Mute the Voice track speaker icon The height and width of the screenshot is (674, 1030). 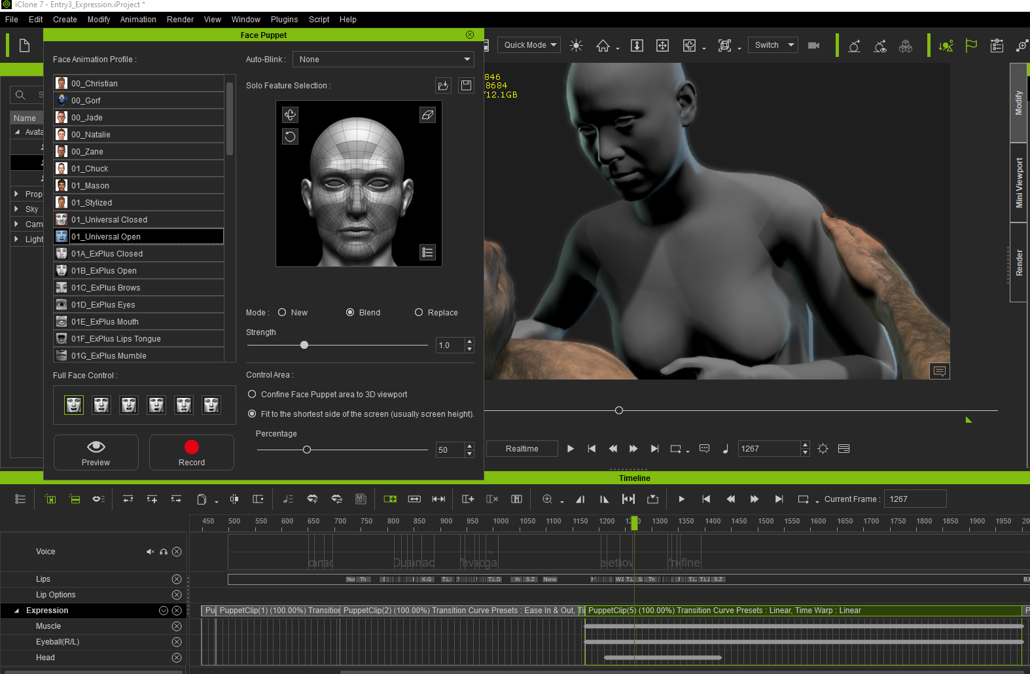[150, 552]
